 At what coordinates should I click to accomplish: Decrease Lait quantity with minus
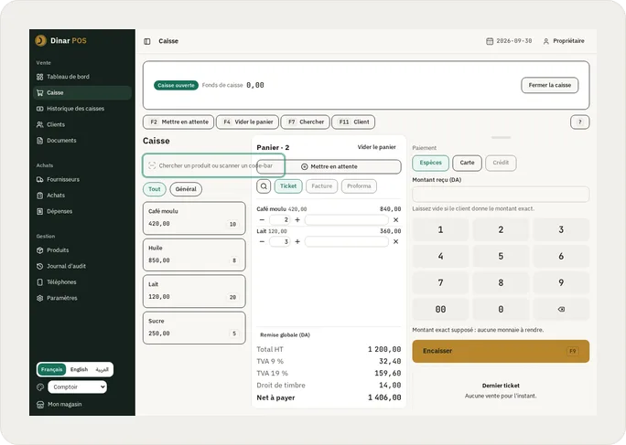click(x=262, y=241)
